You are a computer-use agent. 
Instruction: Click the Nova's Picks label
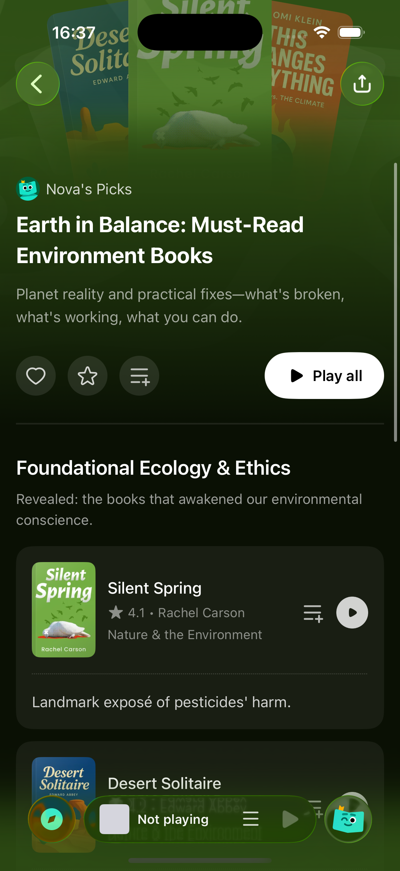[x=89, y=189]
